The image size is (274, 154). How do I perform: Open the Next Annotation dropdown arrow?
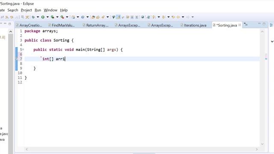click(x=159, y=17)
